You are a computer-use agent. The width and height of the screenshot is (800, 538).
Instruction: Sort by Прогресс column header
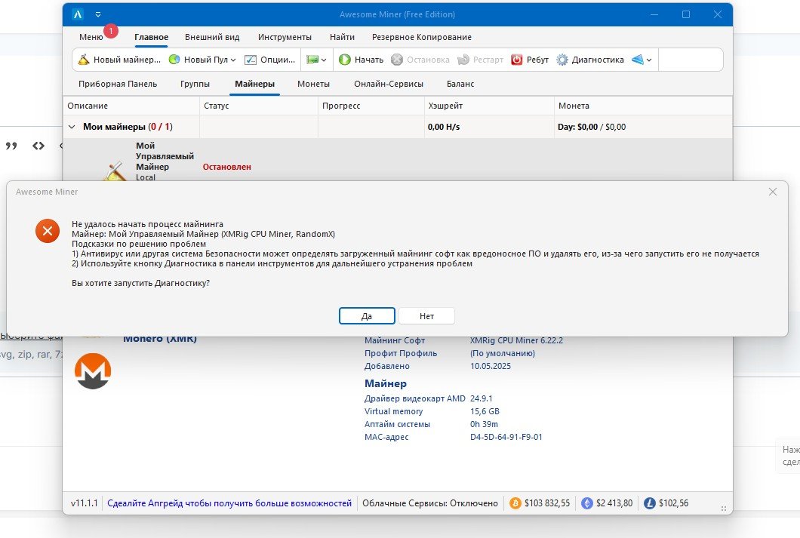tap(371, 106)
